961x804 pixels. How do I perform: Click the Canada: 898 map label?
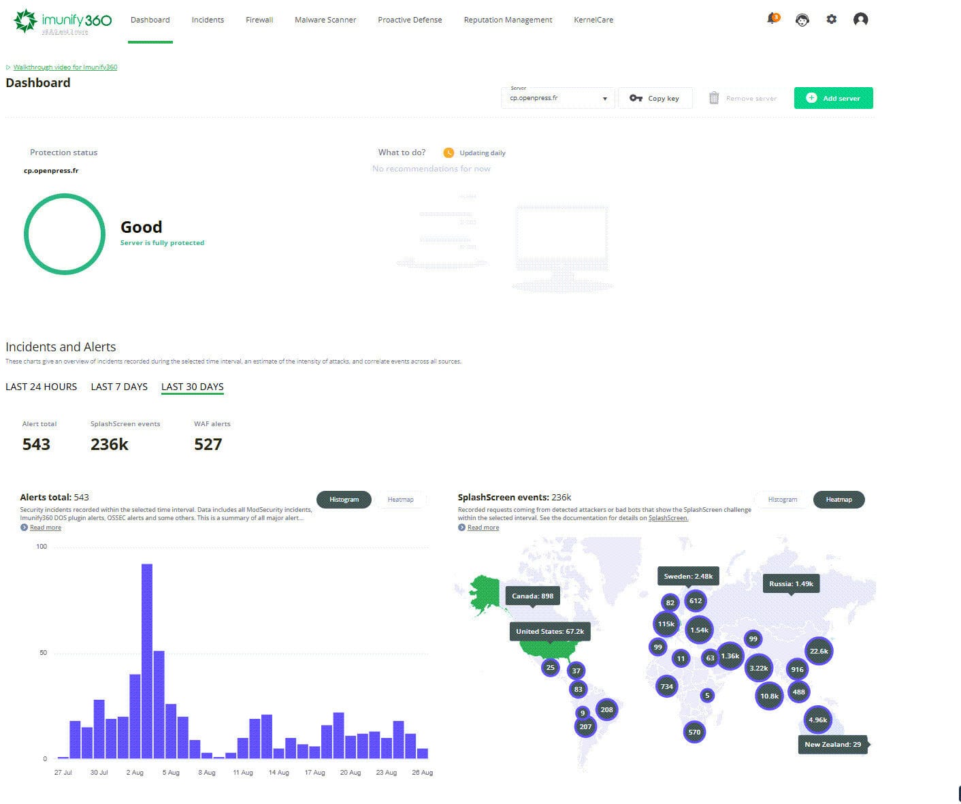click(x=532, y=596)
